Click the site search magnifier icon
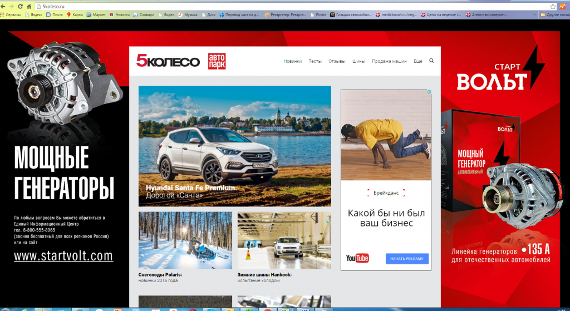Viewport: 570px width, 311px height. click(431, 61)
